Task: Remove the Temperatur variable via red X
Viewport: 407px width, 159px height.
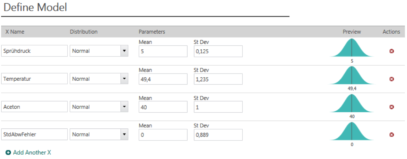Action: click(x=392, y=79)
